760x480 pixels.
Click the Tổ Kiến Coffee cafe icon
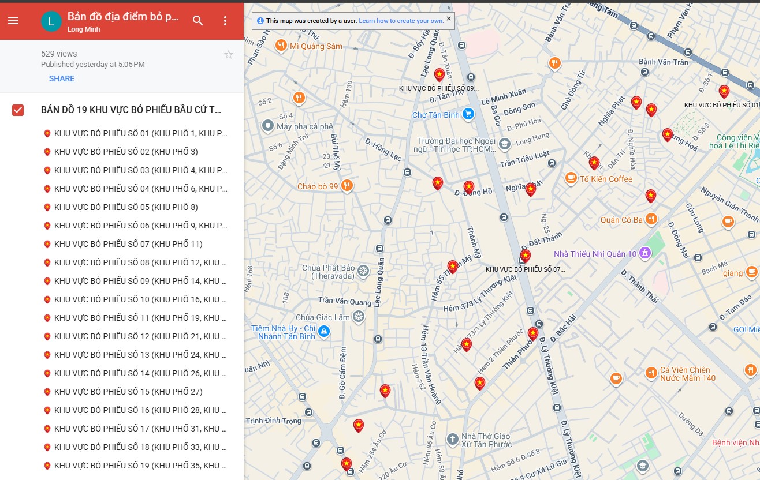(571, 178)
